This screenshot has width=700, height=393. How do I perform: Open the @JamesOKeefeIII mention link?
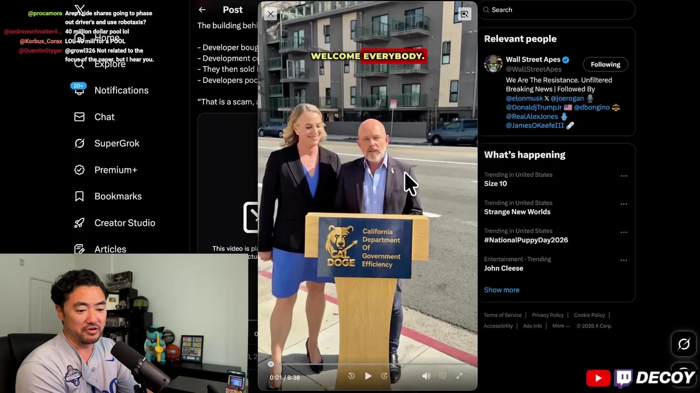[535, 126]
